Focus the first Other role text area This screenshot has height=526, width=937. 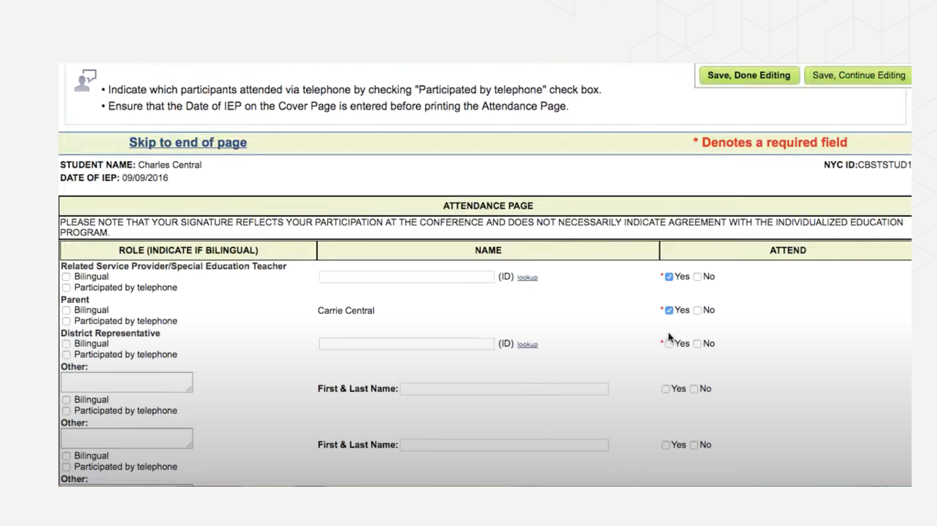127,382
